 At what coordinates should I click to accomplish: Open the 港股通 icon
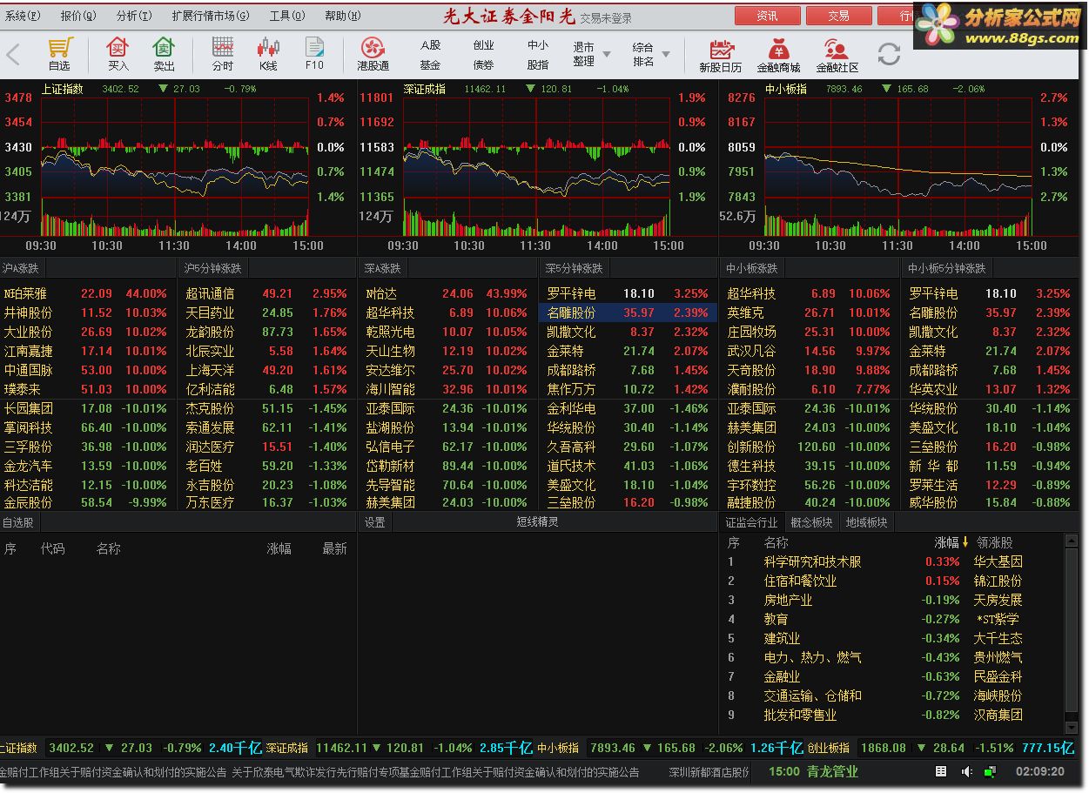click(x=373, y=54)
